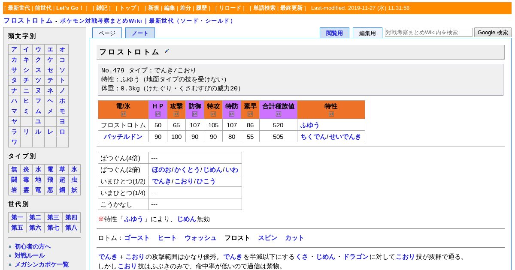The image size is (515, 270).
Task: Switch to the ページ tab
Action: [x=107, y=33]
